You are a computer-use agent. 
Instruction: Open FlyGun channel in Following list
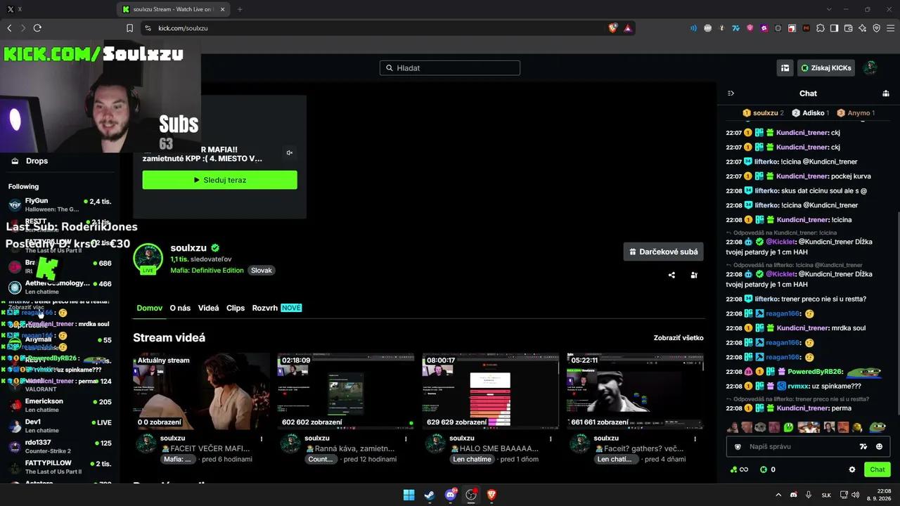(60, 205)
